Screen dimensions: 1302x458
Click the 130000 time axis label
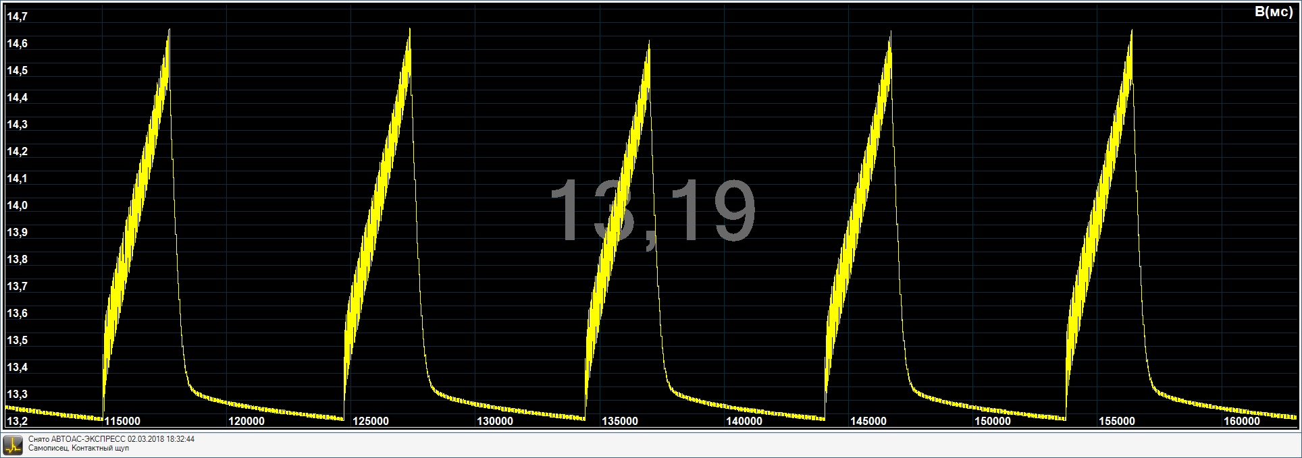click(x=495, y=422)
